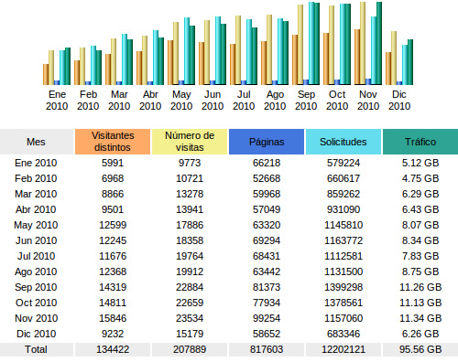Click the Mes column header
Viewport: 458px width, 362px height.
[36, 142]
